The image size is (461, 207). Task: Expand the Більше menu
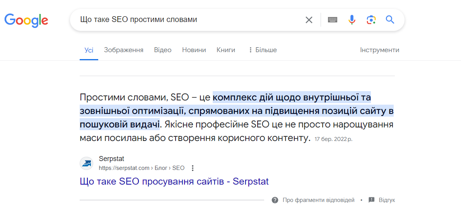263,50
